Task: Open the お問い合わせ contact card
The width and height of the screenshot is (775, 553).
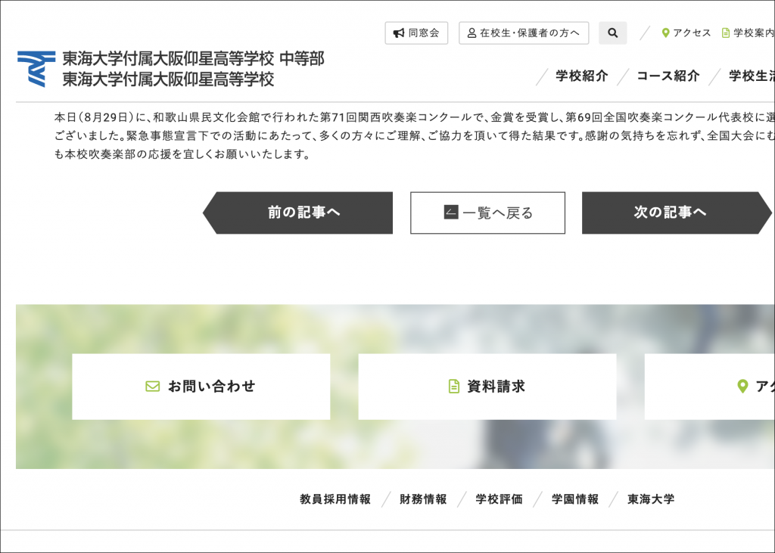Action: (x=201, y=387)
